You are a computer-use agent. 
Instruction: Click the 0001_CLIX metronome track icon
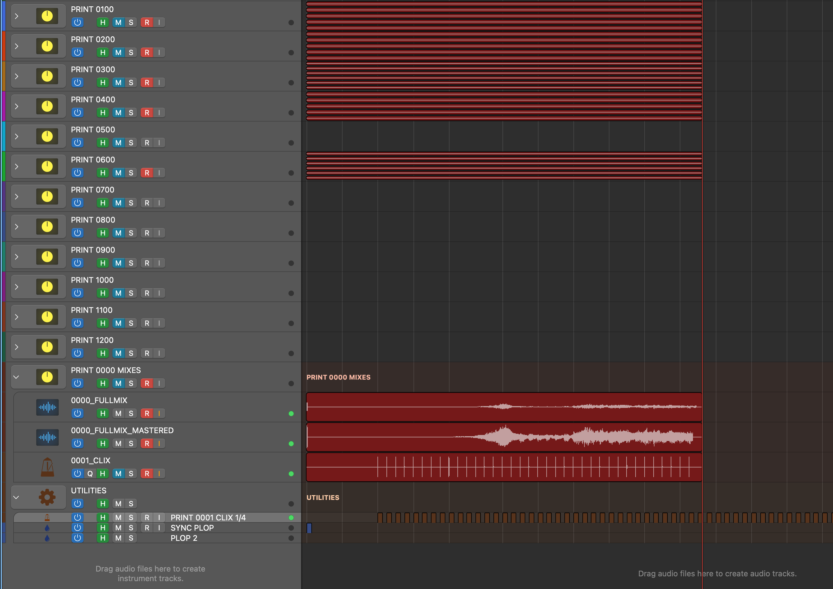point(47,467)
